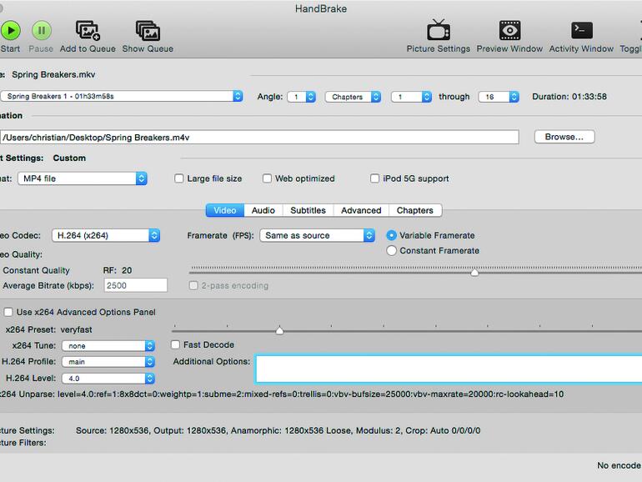Open Picture Settings TV icon
Screen dimensions: 642x482
pyautogui.click(x=438, y=30)
